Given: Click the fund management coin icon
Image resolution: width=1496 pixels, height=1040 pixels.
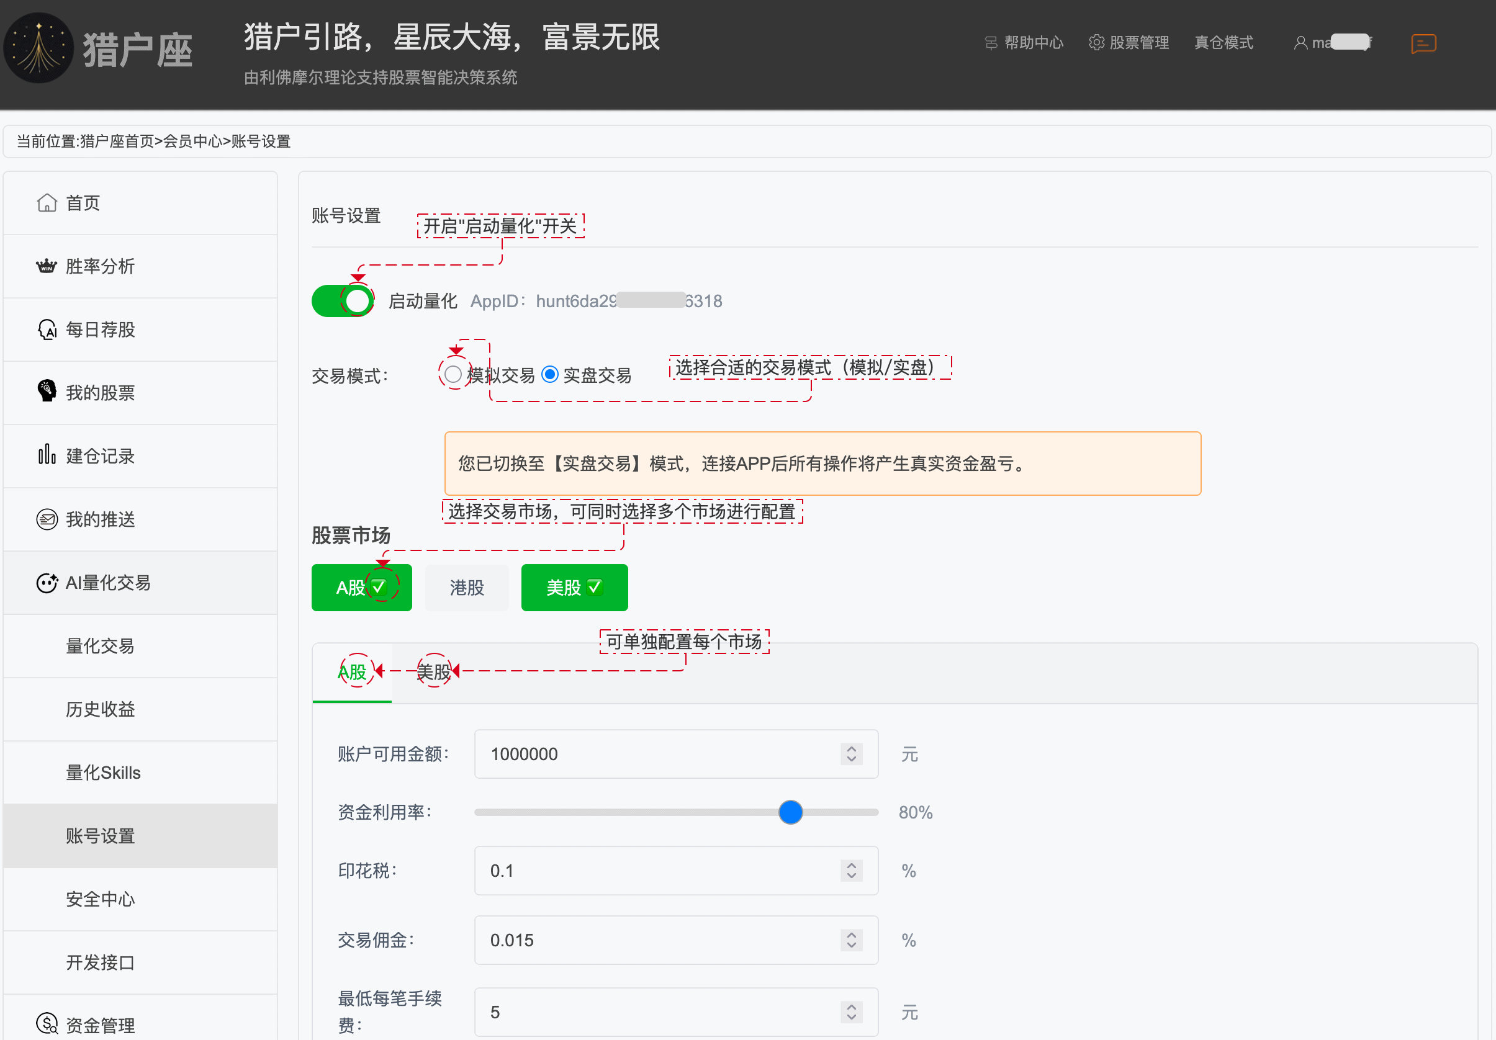Looking at the screenshot, I should tap(47, 1024).
